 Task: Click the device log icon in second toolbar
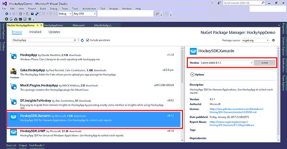click(x=25, y=19)
